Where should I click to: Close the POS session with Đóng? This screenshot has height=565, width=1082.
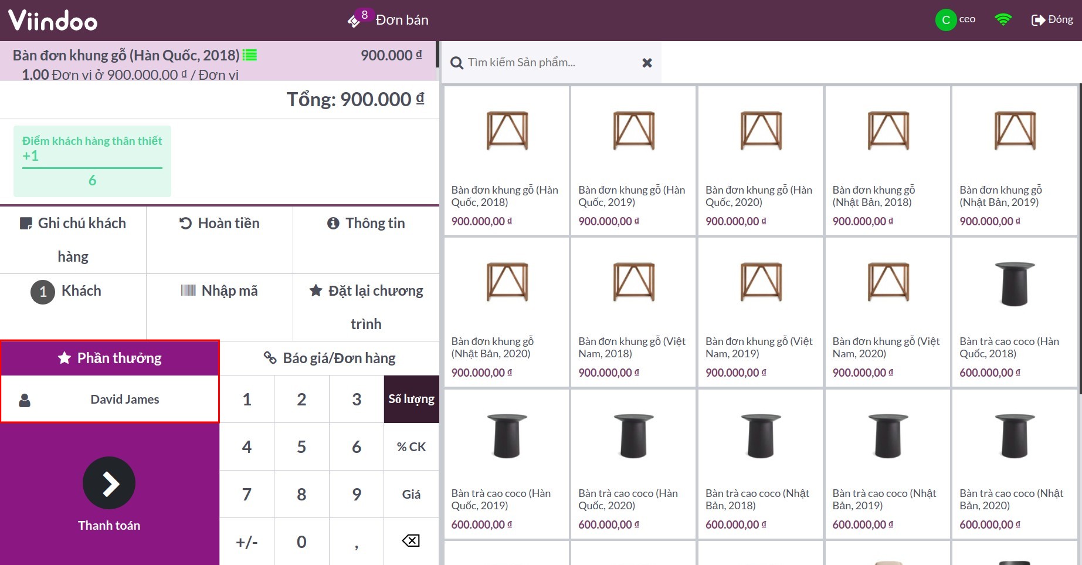[1052, 20]
